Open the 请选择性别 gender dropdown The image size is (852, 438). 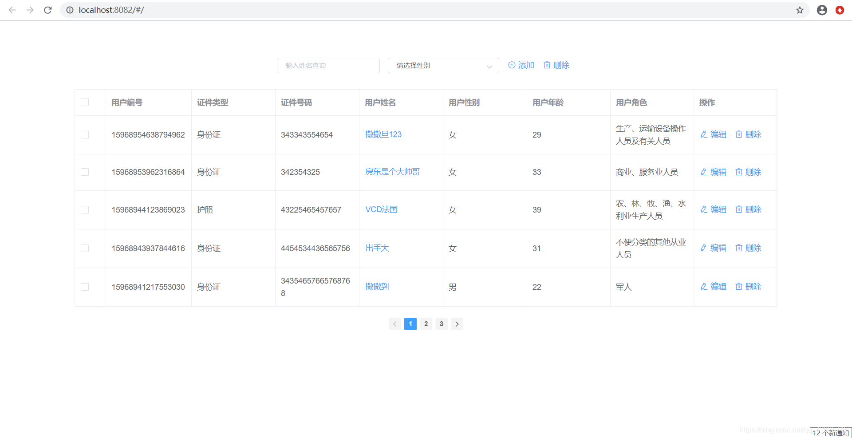(x=443, y=66)
